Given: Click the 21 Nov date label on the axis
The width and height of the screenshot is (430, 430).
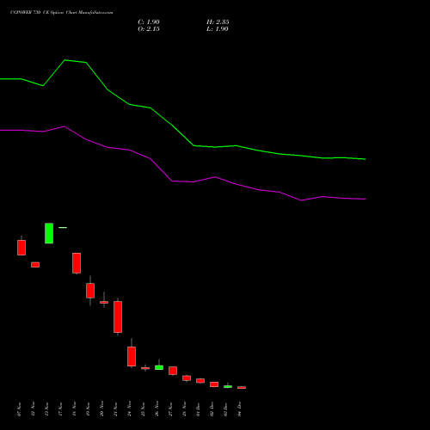Looking at the screenshot, I should pos(115,409).
